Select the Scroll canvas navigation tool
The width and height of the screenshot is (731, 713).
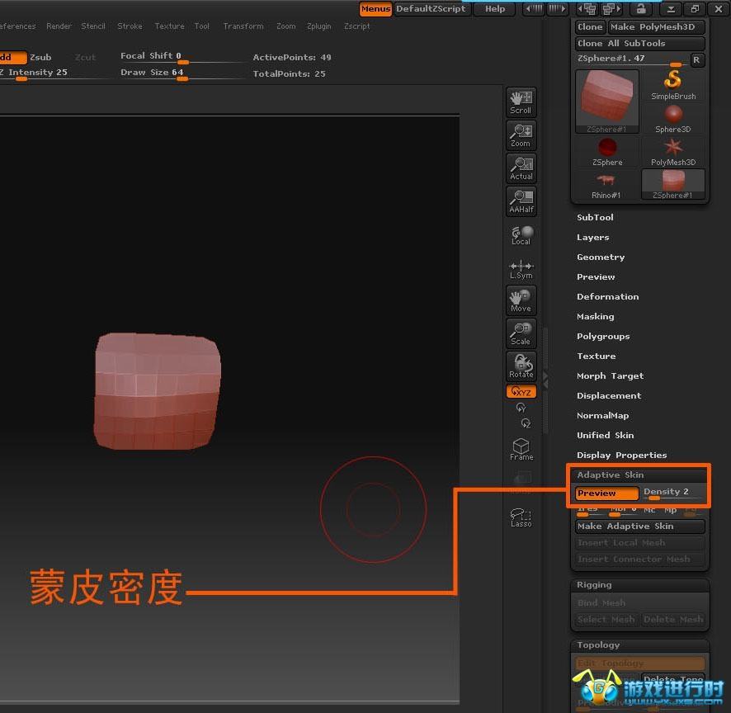pyautogui.click(x=521, y=102)
